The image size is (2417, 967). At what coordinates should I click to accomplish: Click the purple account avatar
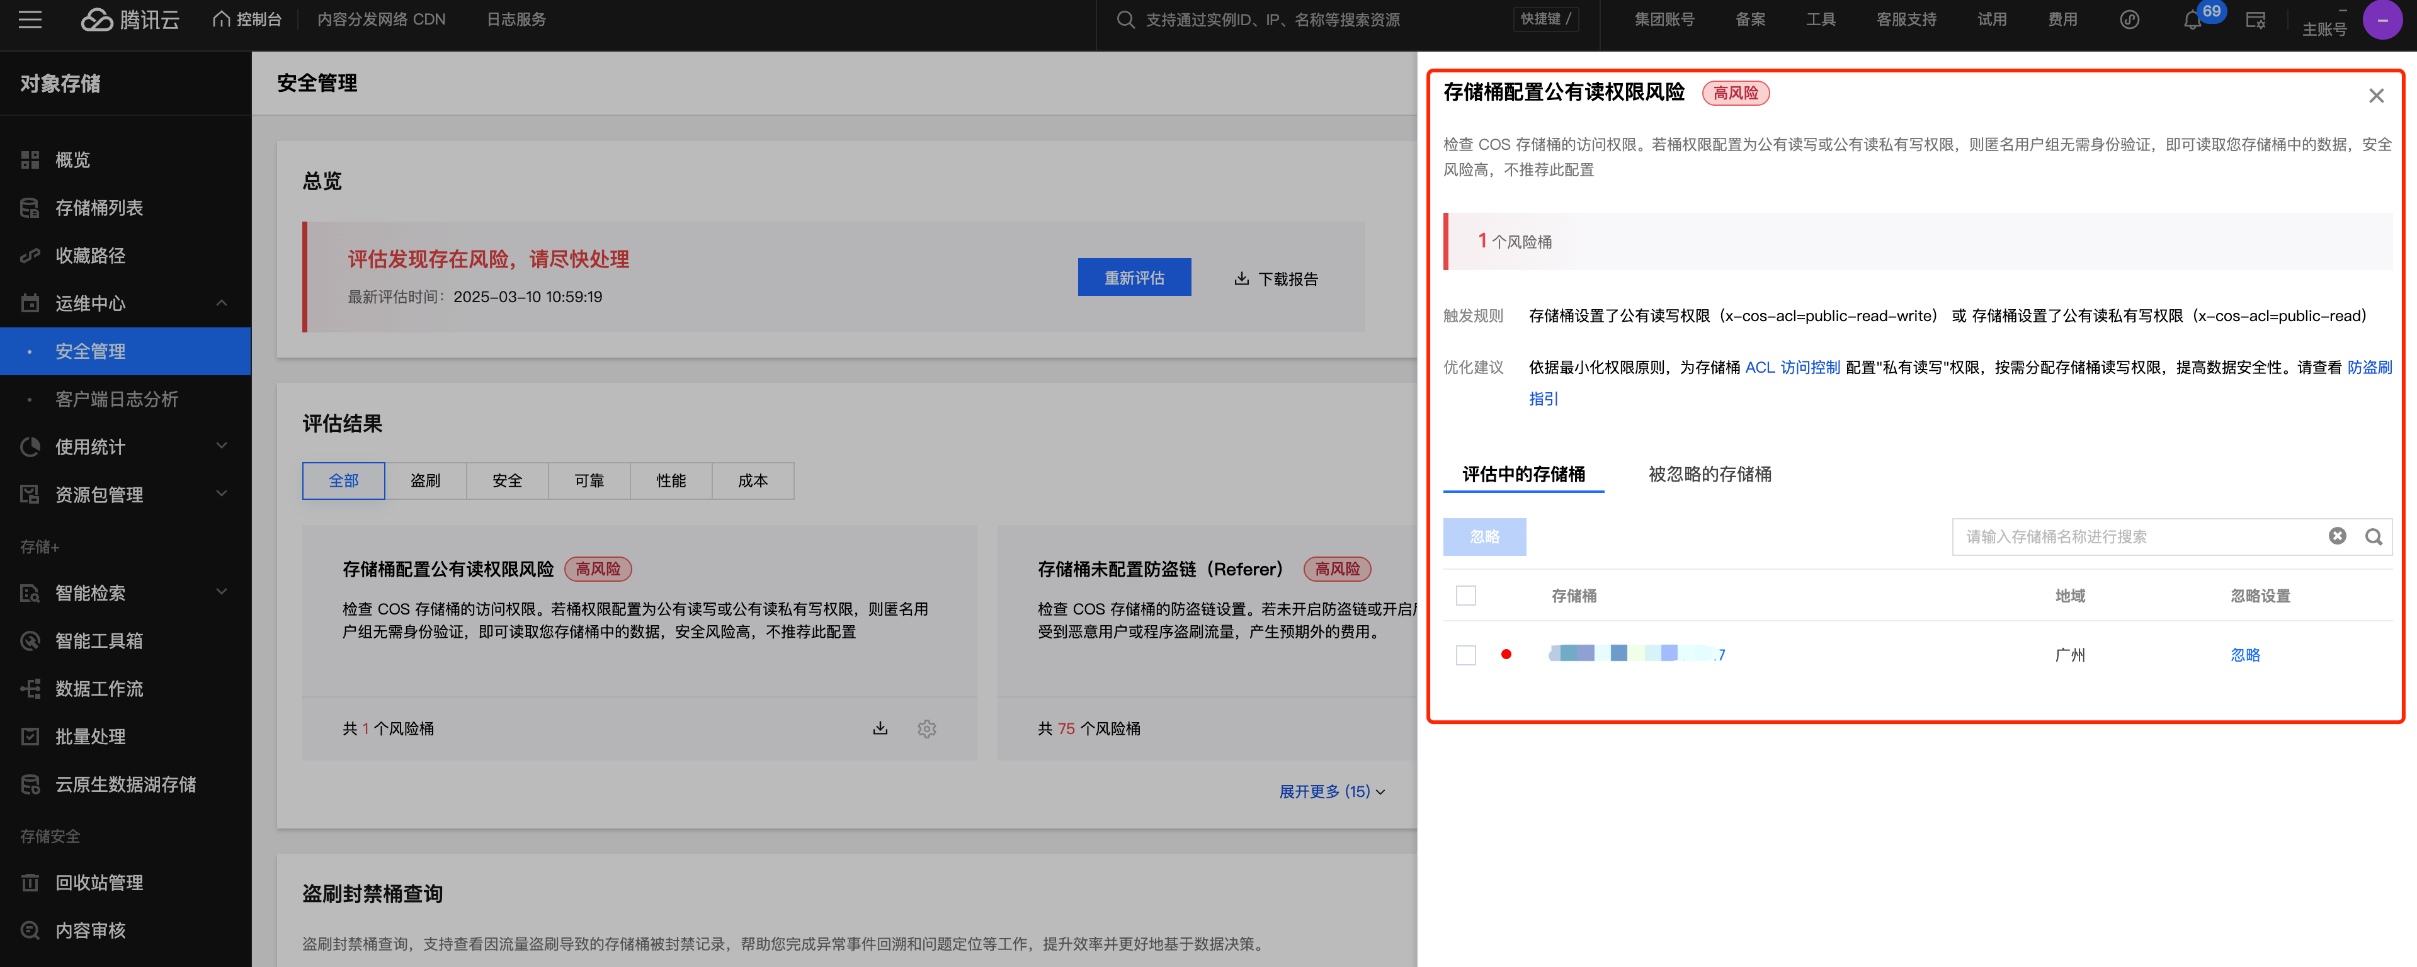coord(2382,20)
